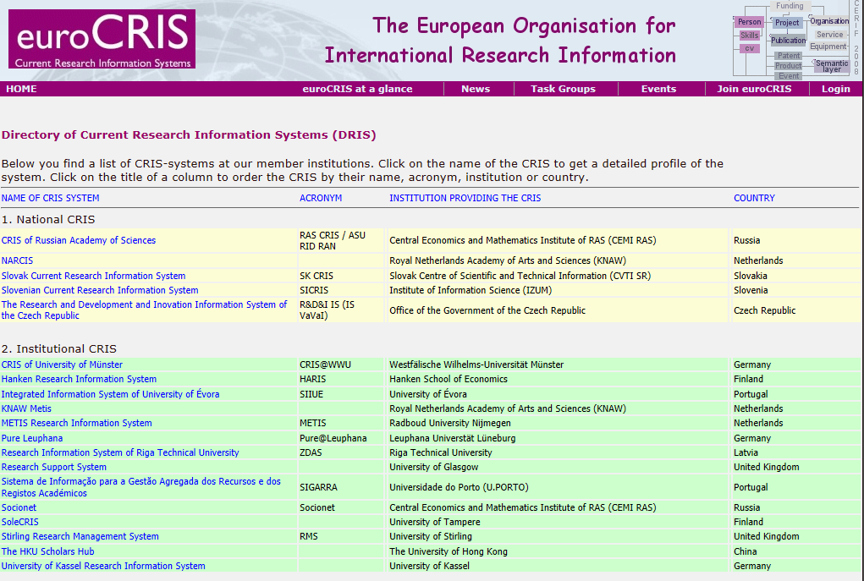Click the Directory of DRIS page title
864x581 pixels.
coord(189,135)
